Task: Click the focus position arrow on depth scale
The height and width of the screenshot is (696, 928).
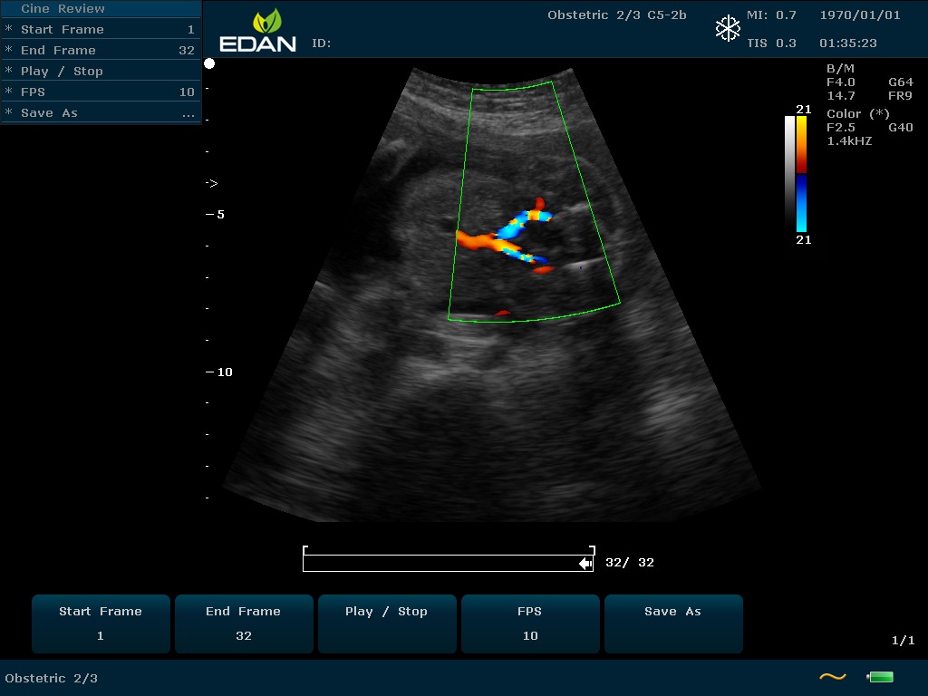Action: 211,183
